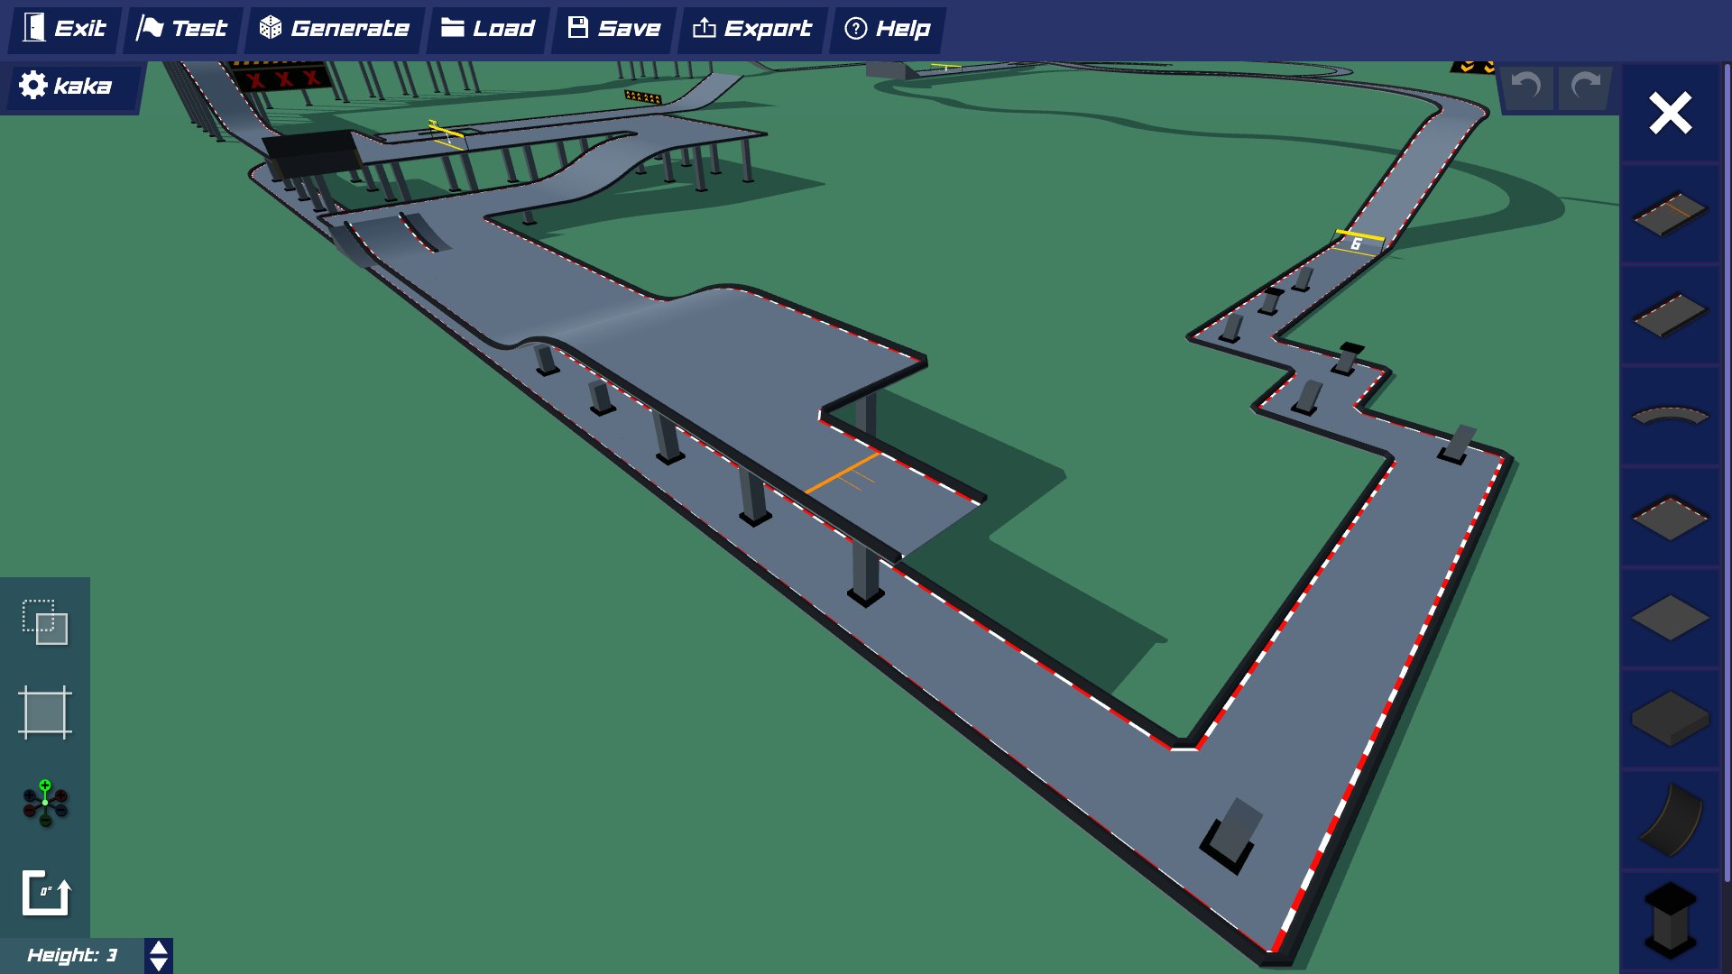Increase the Height value using the stepper
The width and height of the screenshot is (1732, 974).
coord(158,950)
